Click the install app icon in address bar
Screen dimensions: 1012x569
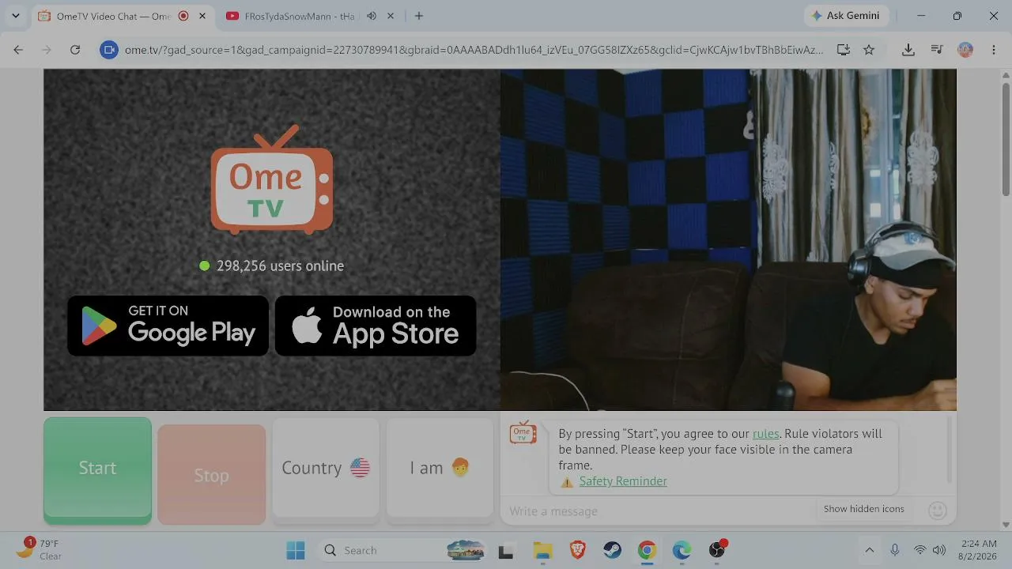[844, 50]
